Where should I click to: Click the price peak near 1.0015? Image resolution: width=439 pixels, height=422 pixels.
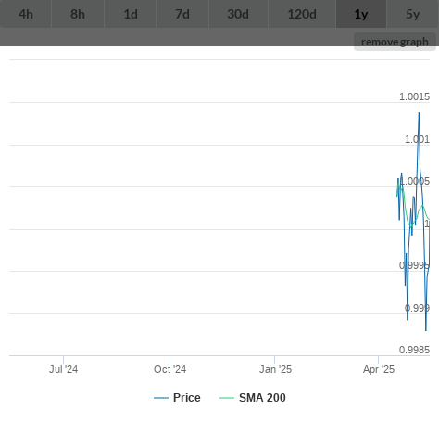coord(419,113)
